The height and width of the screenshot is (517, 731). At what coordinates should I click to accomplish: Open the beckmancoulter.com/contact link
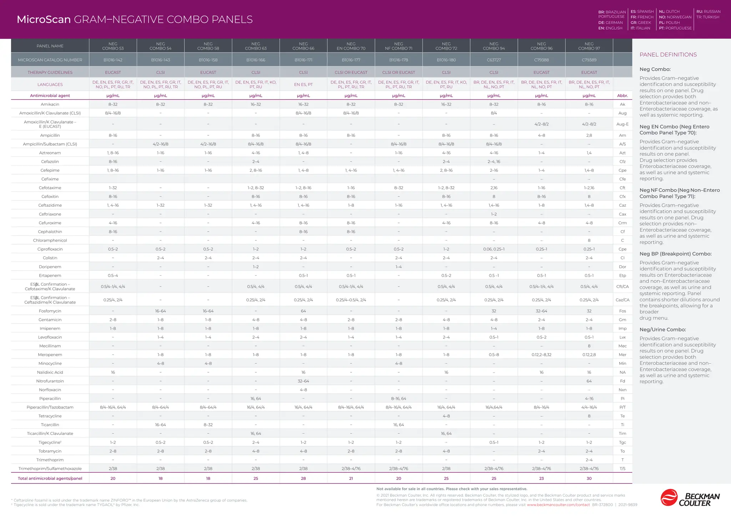click(x=558, y=505)
